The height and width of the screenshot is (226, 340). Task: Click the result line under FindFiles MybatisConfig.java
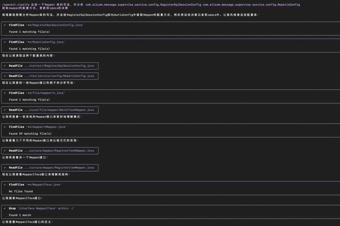29,49
